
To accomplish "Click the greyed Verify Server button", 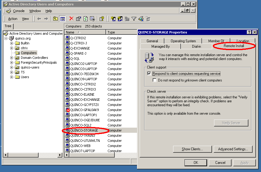I will [231, 123].
